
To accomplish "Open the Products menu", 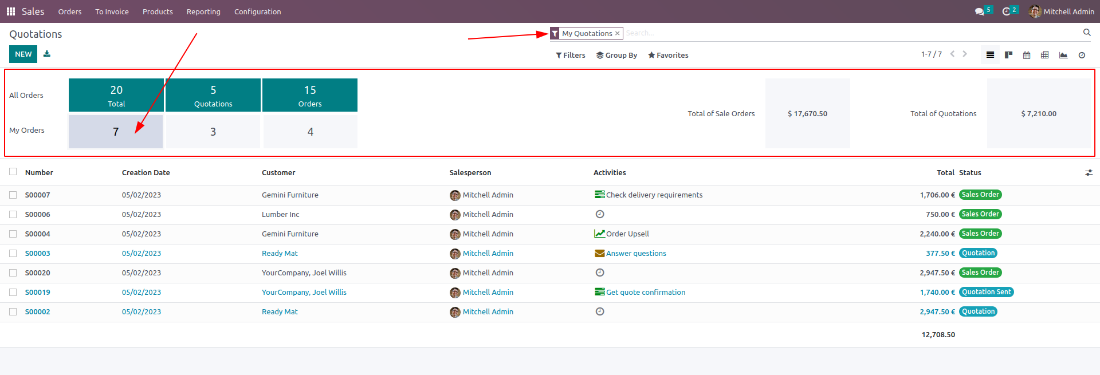I will point(158,11).
